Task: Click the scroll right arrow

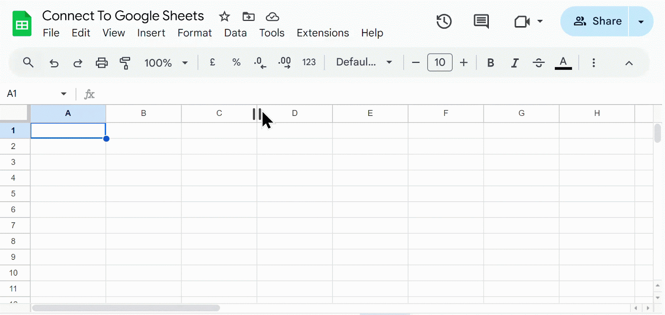Action: (x=648, y=308)
